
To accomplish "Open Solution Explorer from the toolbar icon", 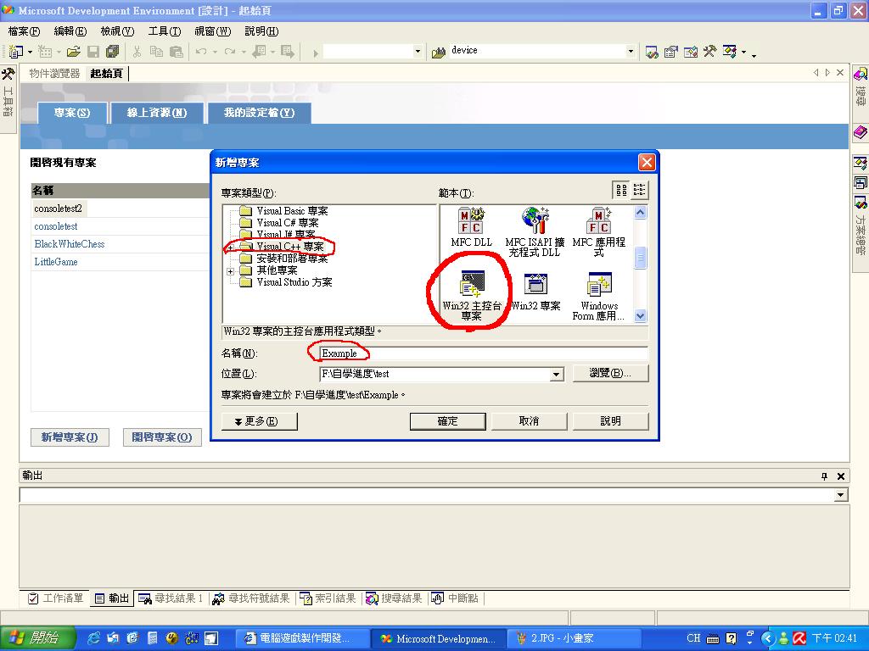I will (x=652, y=52).
